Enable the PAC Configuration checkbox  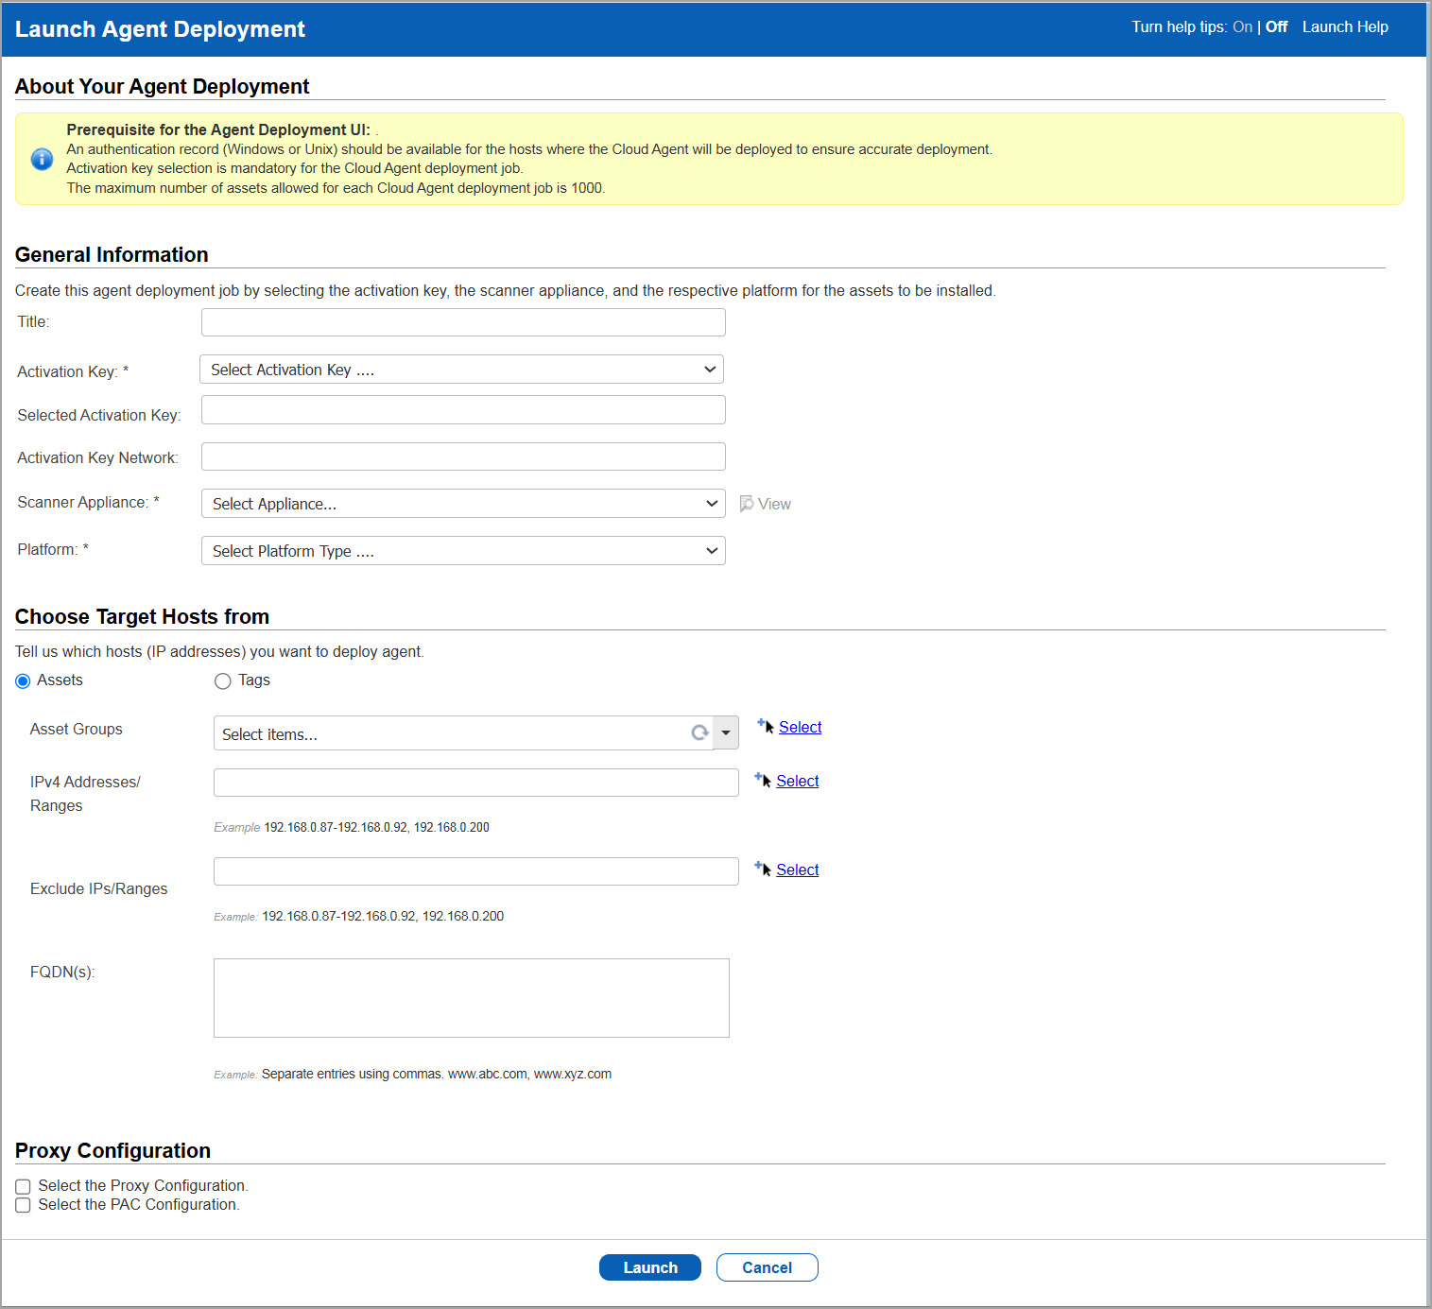(23, 1205)
